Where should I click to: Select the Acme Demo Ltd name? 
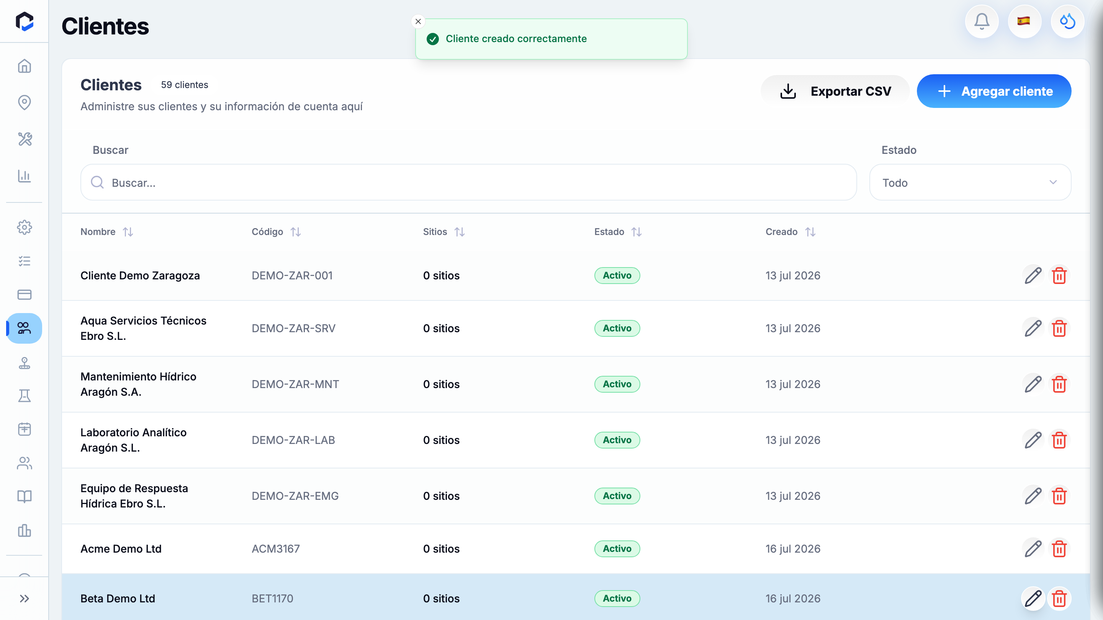[x=121, y=548]
